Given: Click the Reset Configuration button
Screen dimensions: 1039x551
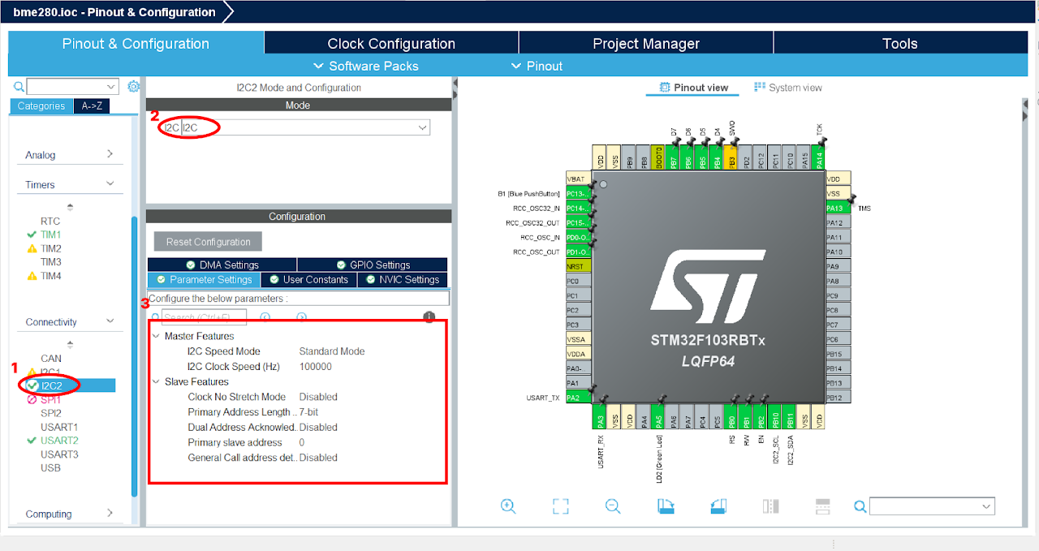Looking at the screenshot, I should point(207,241).
